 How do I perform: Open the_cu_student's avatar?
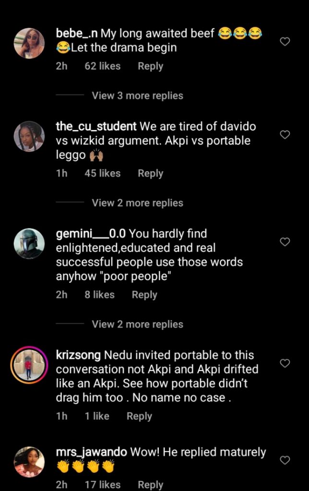29,137
